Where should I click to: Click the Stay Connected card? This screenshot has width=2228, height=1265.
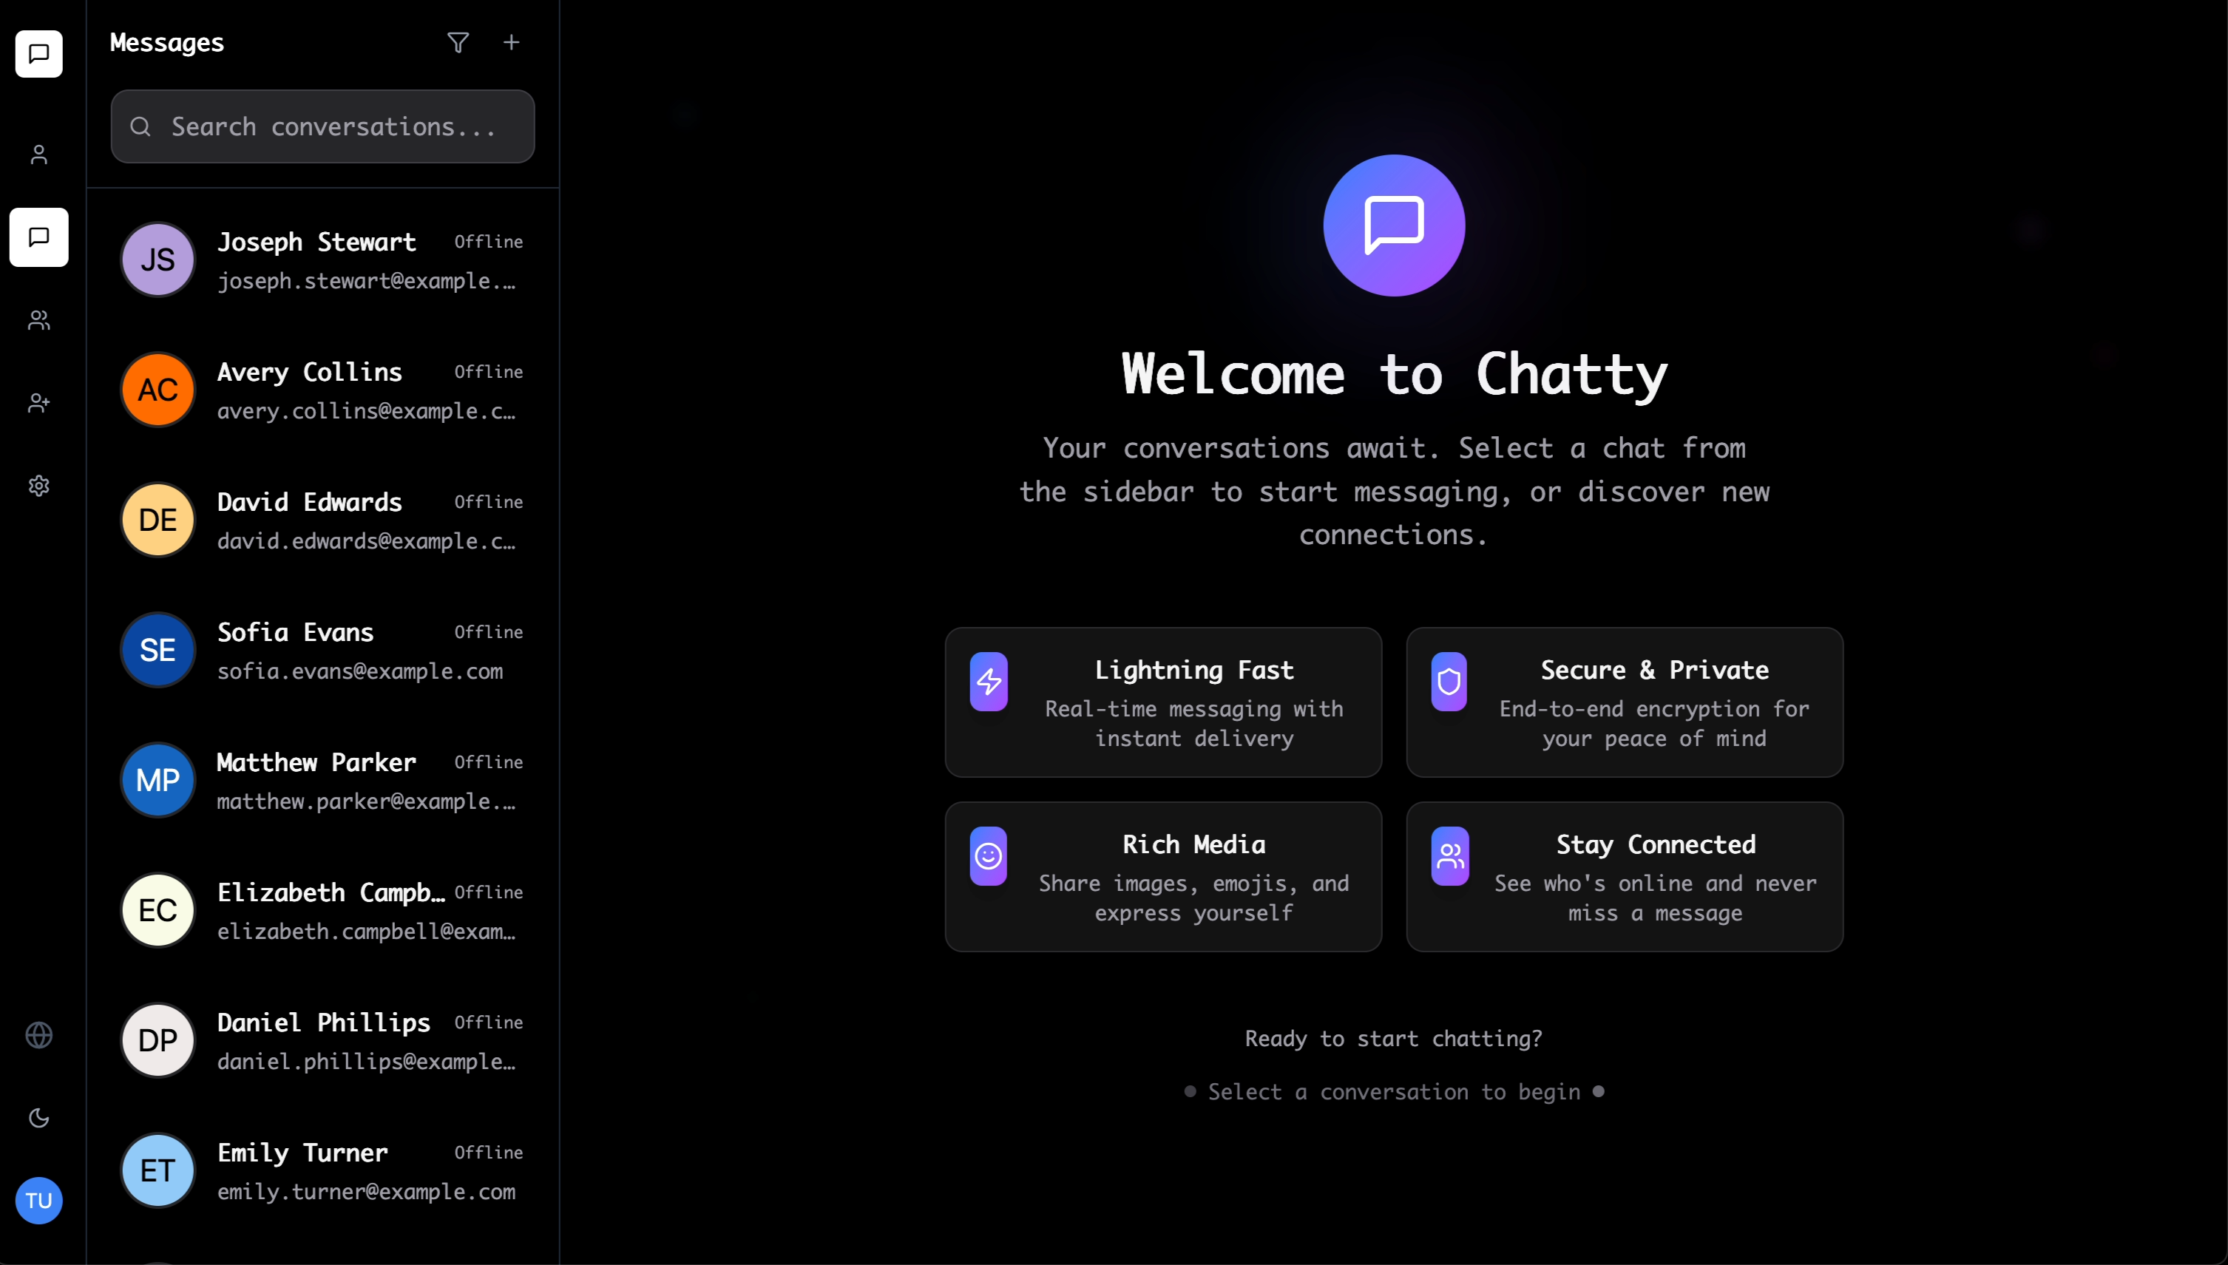pos(1624,877)
